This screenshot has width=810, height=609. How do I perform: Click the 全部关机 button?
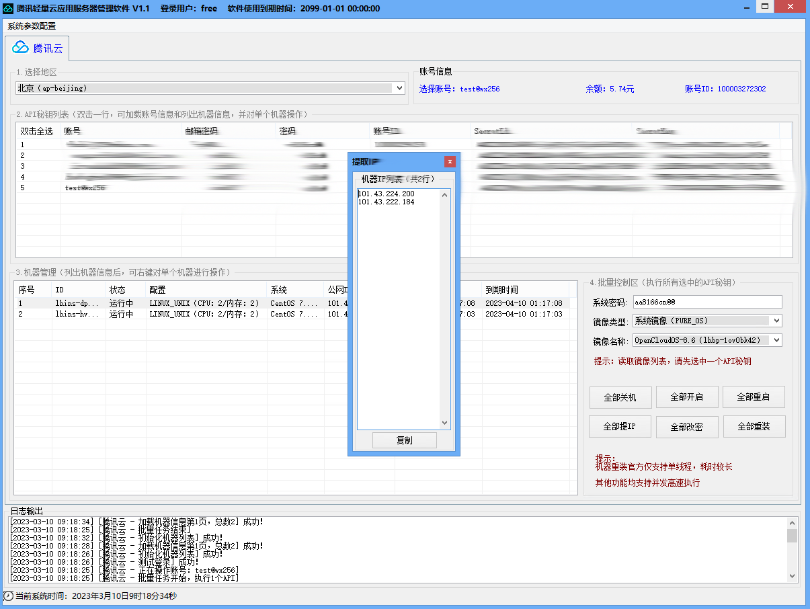(620, 397)
